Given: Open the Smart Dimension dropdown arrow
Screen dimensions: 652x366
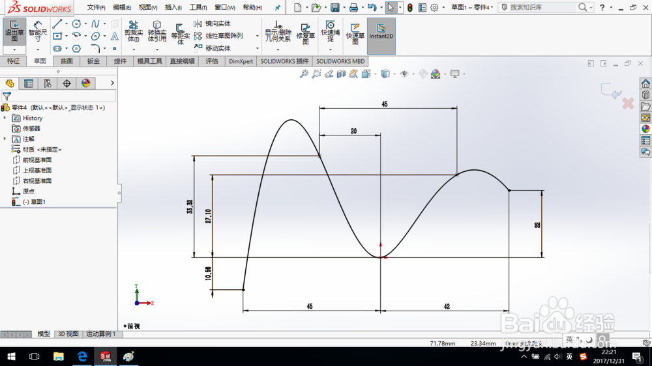Looking at the screenshot, I should [37, 50].
